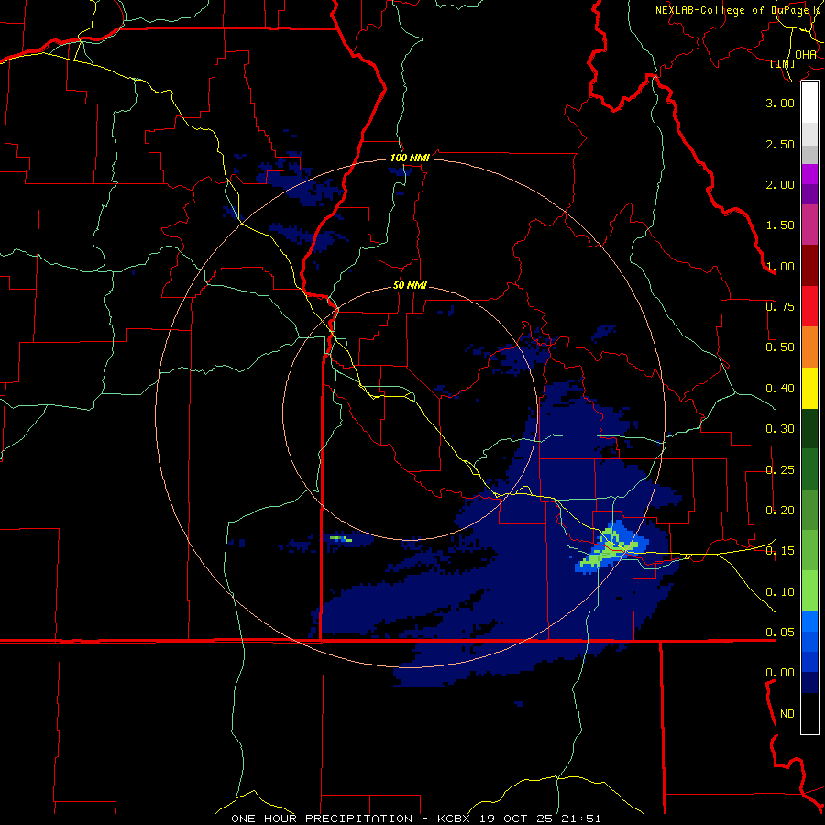Screen dimensions: 825x825
Task: Click the 1.50 legend value
Action: click(x=780, y=225)
